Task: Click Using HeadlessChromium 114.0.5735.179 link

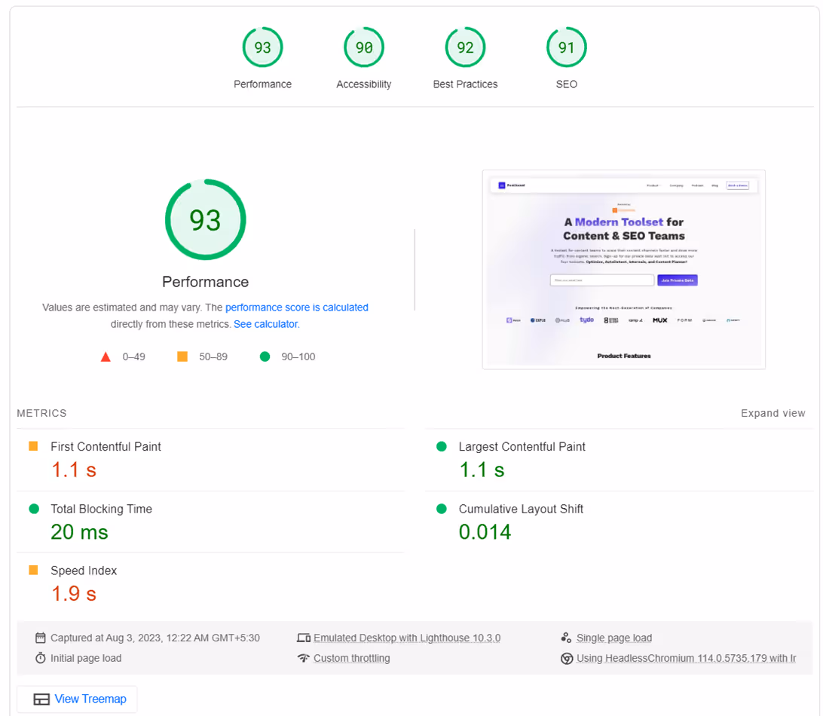Action: click(x=686, y=658)
